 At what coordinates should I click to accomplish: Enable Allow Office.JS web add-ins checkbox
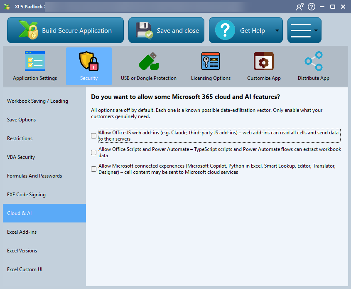pyautogui.click(x=94, y=136)
